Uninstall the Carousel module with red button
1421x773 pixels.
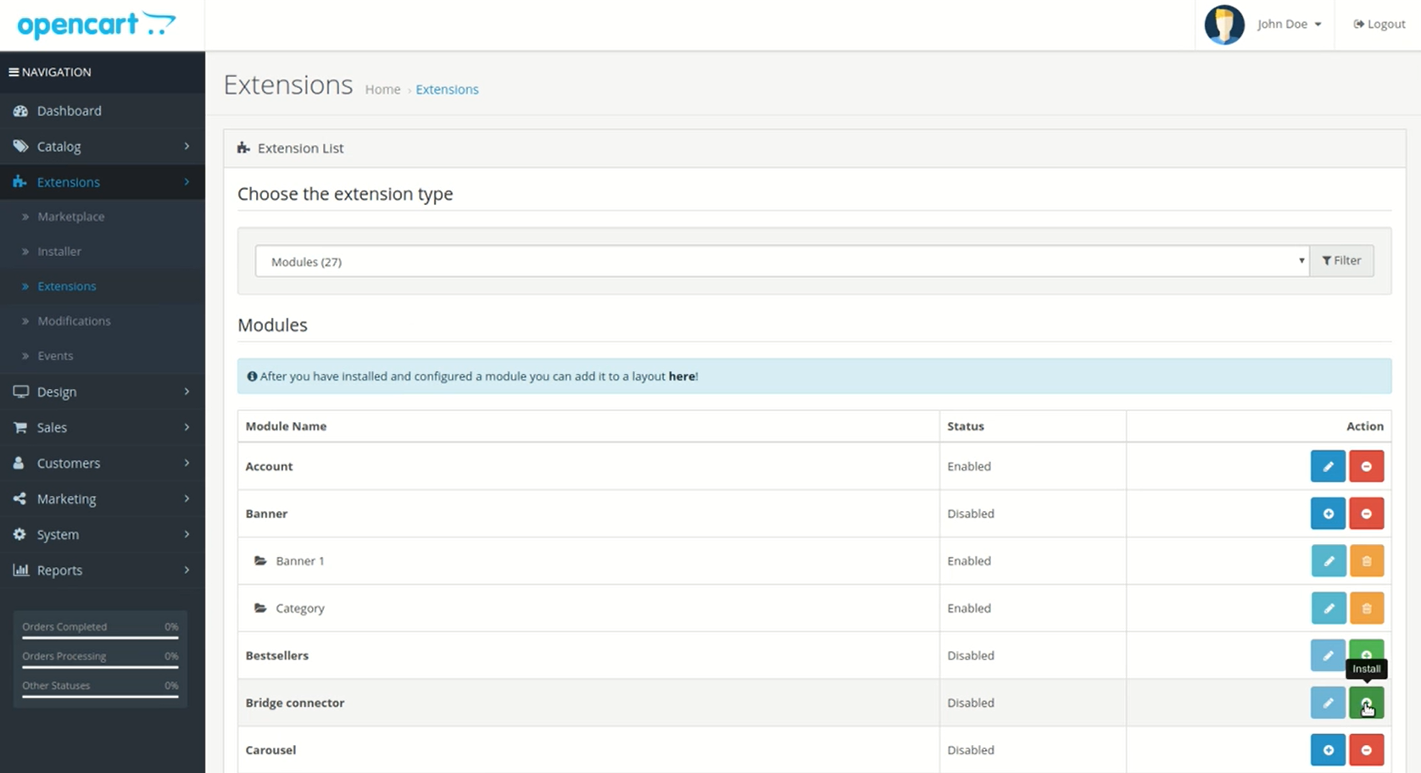(1366, 750)
